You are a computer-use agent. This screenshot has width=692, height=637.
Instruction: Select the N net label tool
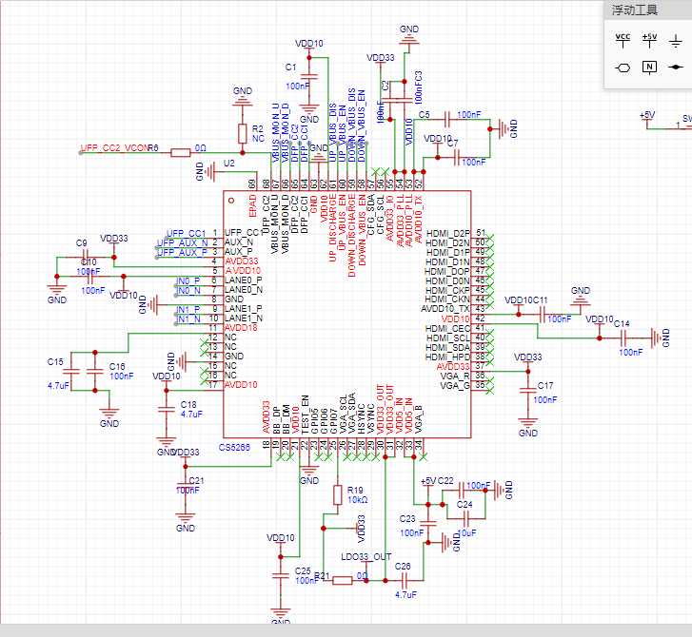click(649, 68)
